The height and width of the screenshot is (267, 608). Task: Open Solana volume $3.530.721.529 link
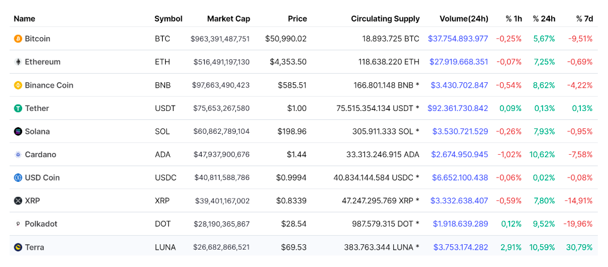click(x=460, y=131)
